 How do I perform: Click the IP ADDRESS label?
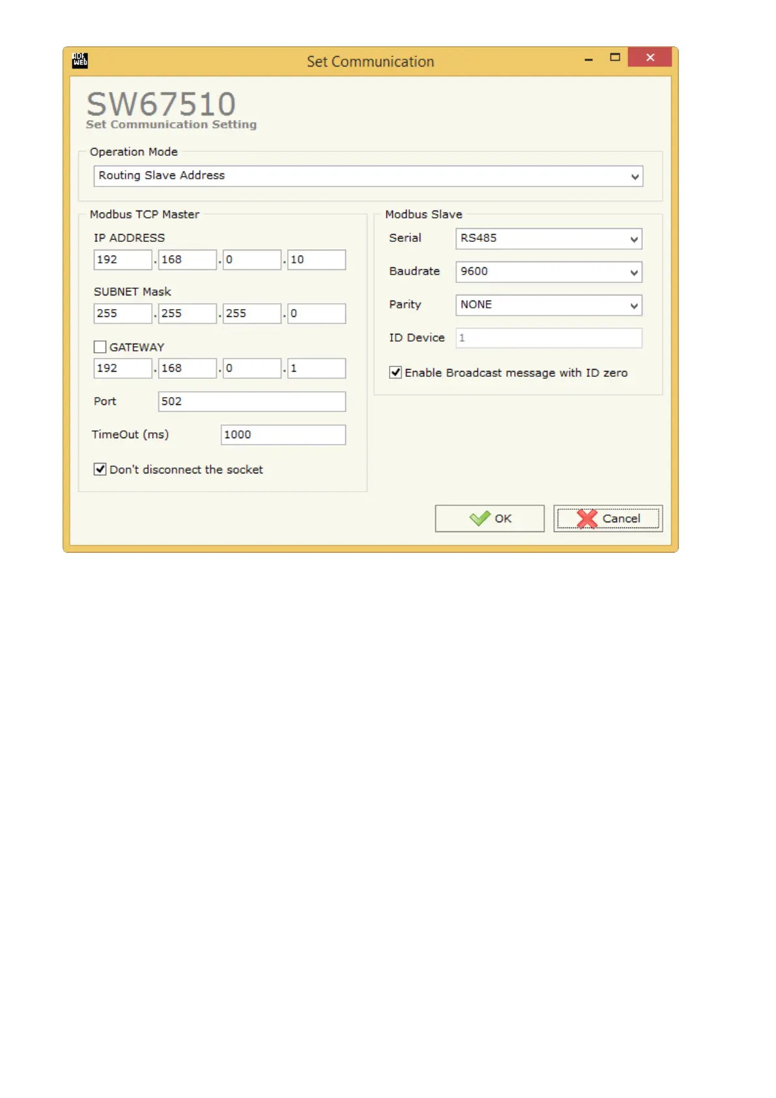(x=129, y=238)
